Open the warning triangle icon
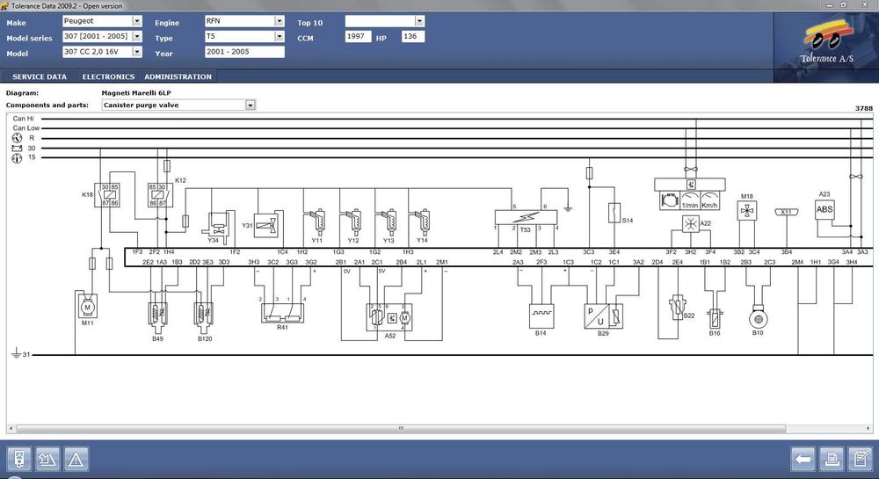The width and height of the screenshot is (879, 479). (76, 460)
